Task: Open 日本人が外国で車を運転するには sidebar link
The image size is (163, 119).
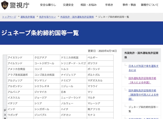Action: [x=143, y=68]
